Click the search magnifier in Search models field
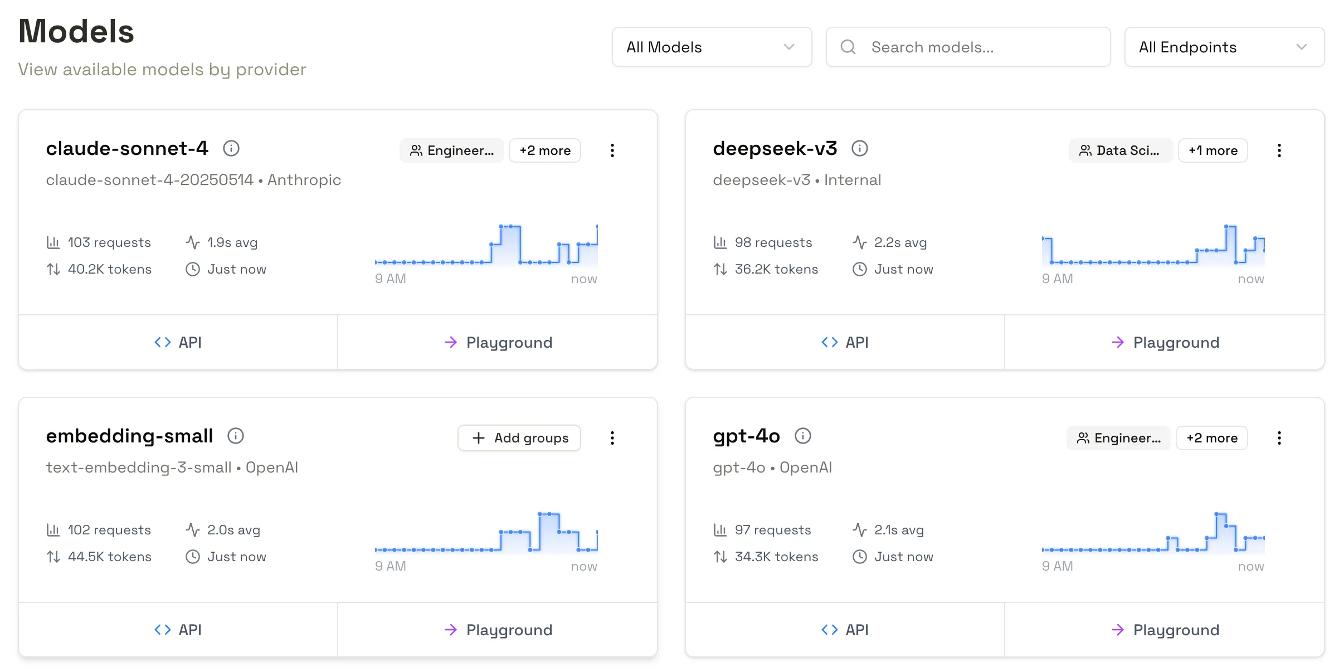1334x672 pixels. click(x=848, y=47)
